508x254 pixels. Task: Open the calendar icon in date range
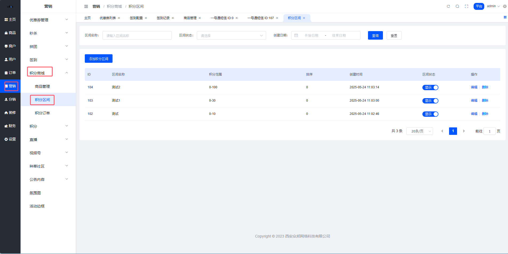(x=296, y=35)
